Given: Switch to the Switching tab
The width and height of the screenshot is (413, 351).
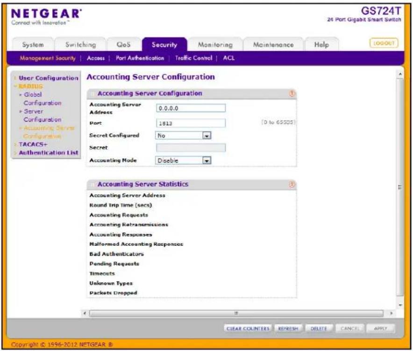Looking at the screenshot, I should (81, 44).
